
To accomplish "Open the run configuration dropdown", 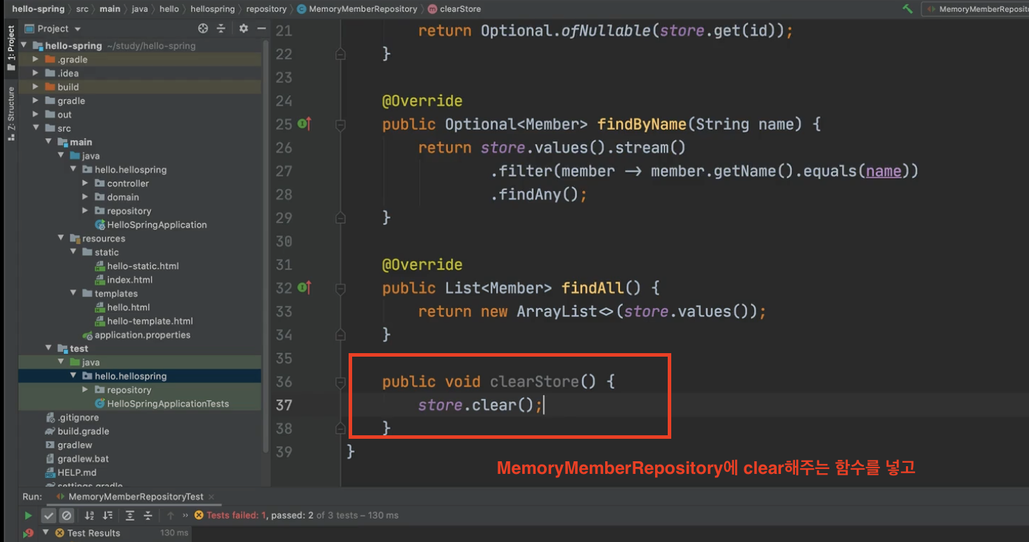I will point(975,9).
